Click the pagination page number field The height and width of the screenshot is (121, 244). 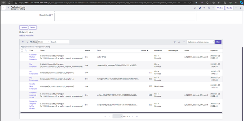click(x=118, y=116)
